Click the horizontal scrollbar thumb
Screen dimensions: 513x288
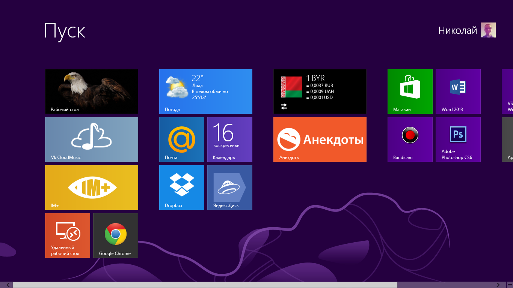(205, 285)
